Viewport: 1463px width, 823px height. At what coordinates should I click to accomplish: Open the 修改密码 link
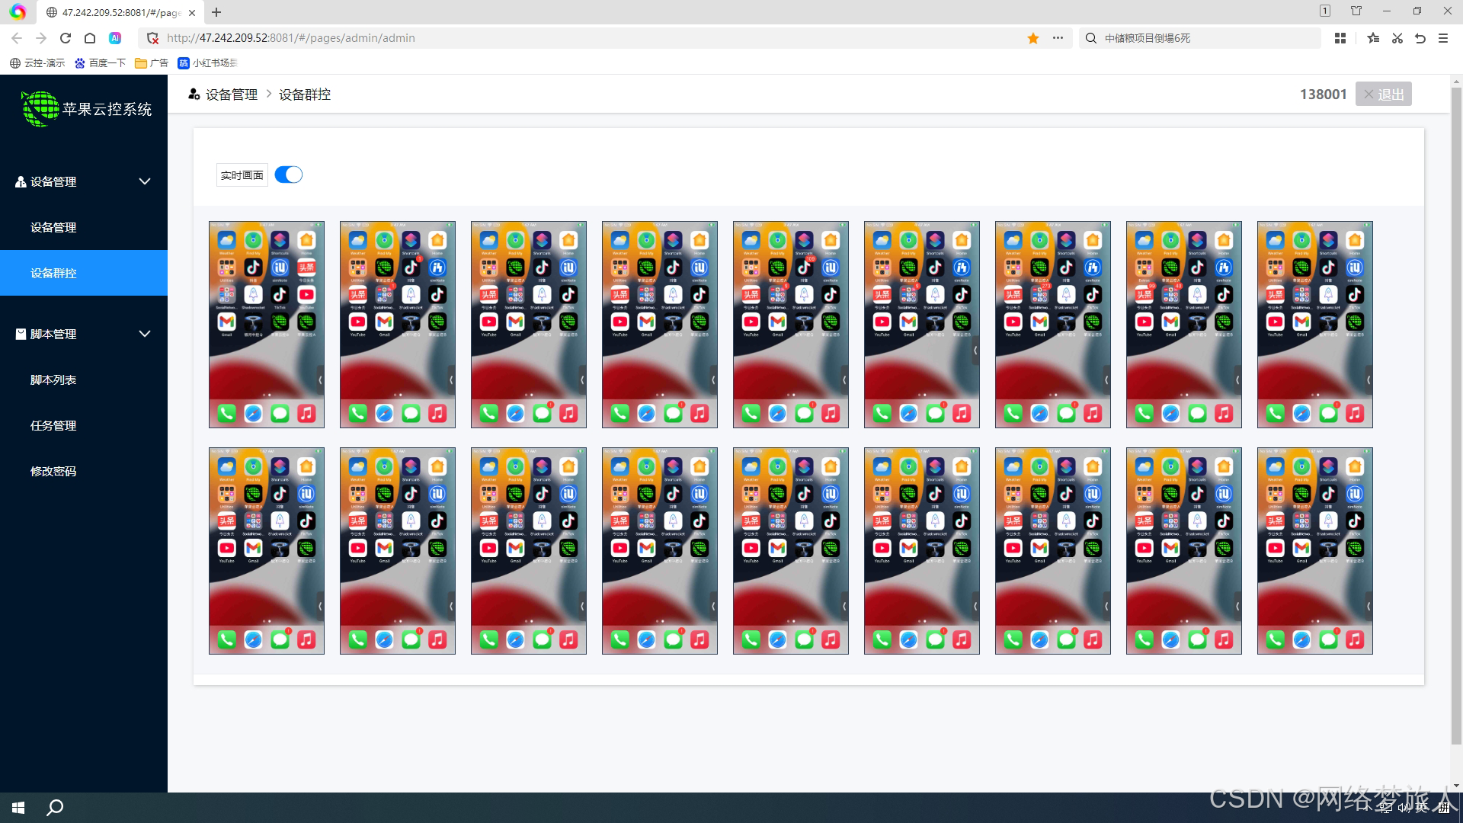click(53, 471)
